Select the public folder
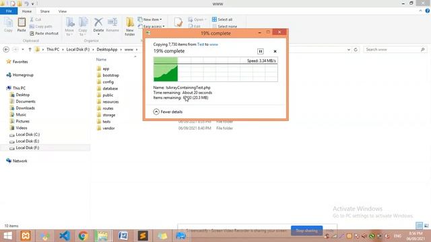The image size is (431, 242). pos(105,95)
